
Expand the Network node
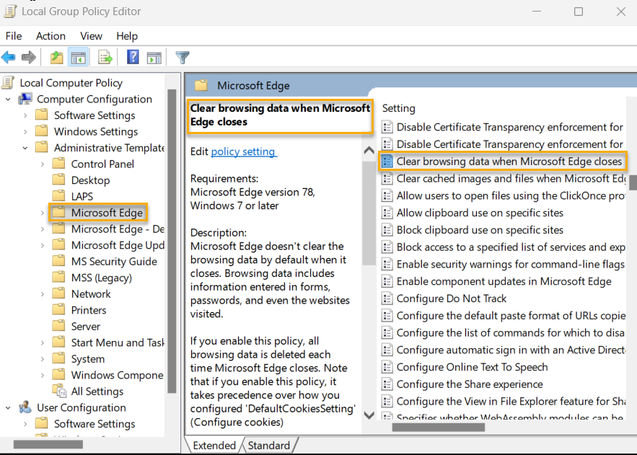[43, 294]
